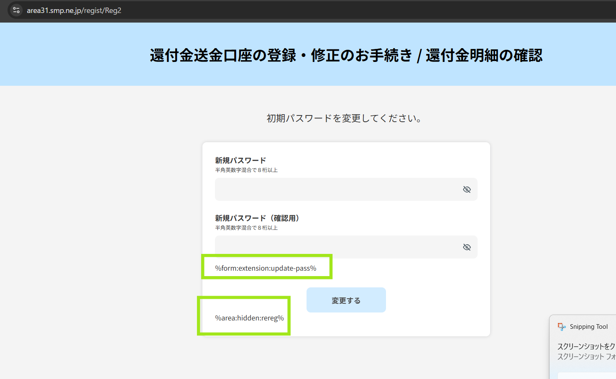Viewport: 616px width, 379px height.
Task: Click the 新規パスワード field label
Action: 240,160
